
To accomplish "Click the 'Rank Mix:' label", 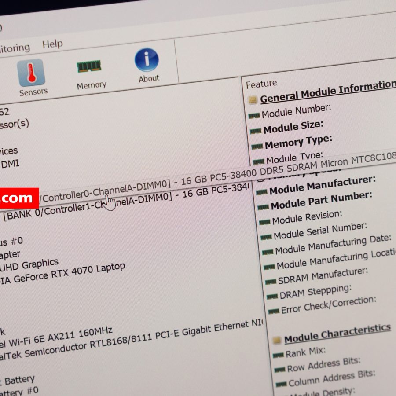I will coord(306,352).
